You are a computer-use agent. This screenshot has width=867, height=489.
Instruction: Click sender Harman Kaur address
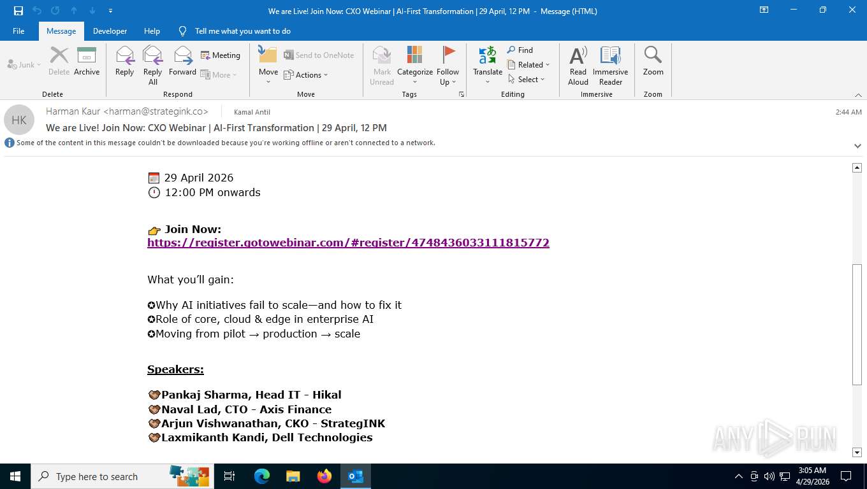[x=127, y=111]
